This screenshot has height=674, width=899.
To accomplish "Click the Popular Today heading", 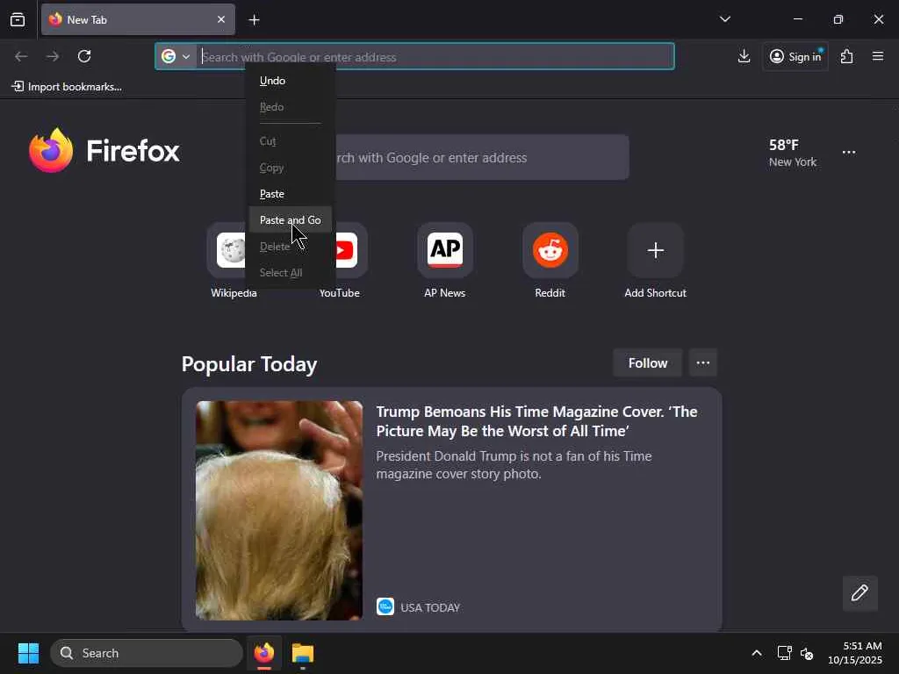I will 249,364.
